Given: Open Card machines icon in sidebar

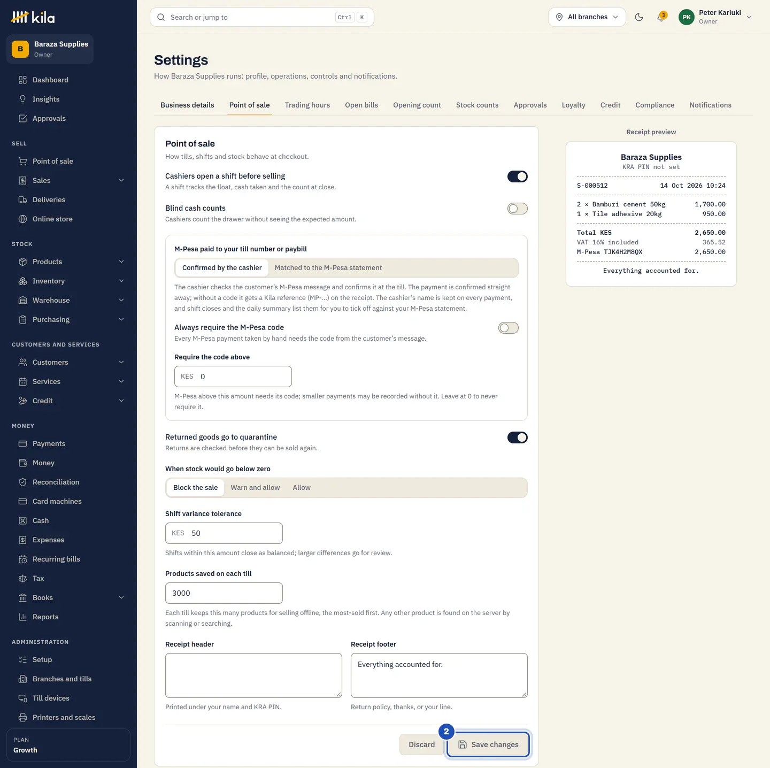Looking at the screenshot, I should click(22, 501).
